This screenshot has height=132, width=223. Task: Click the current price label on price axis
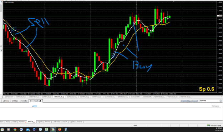click(219, 16)
